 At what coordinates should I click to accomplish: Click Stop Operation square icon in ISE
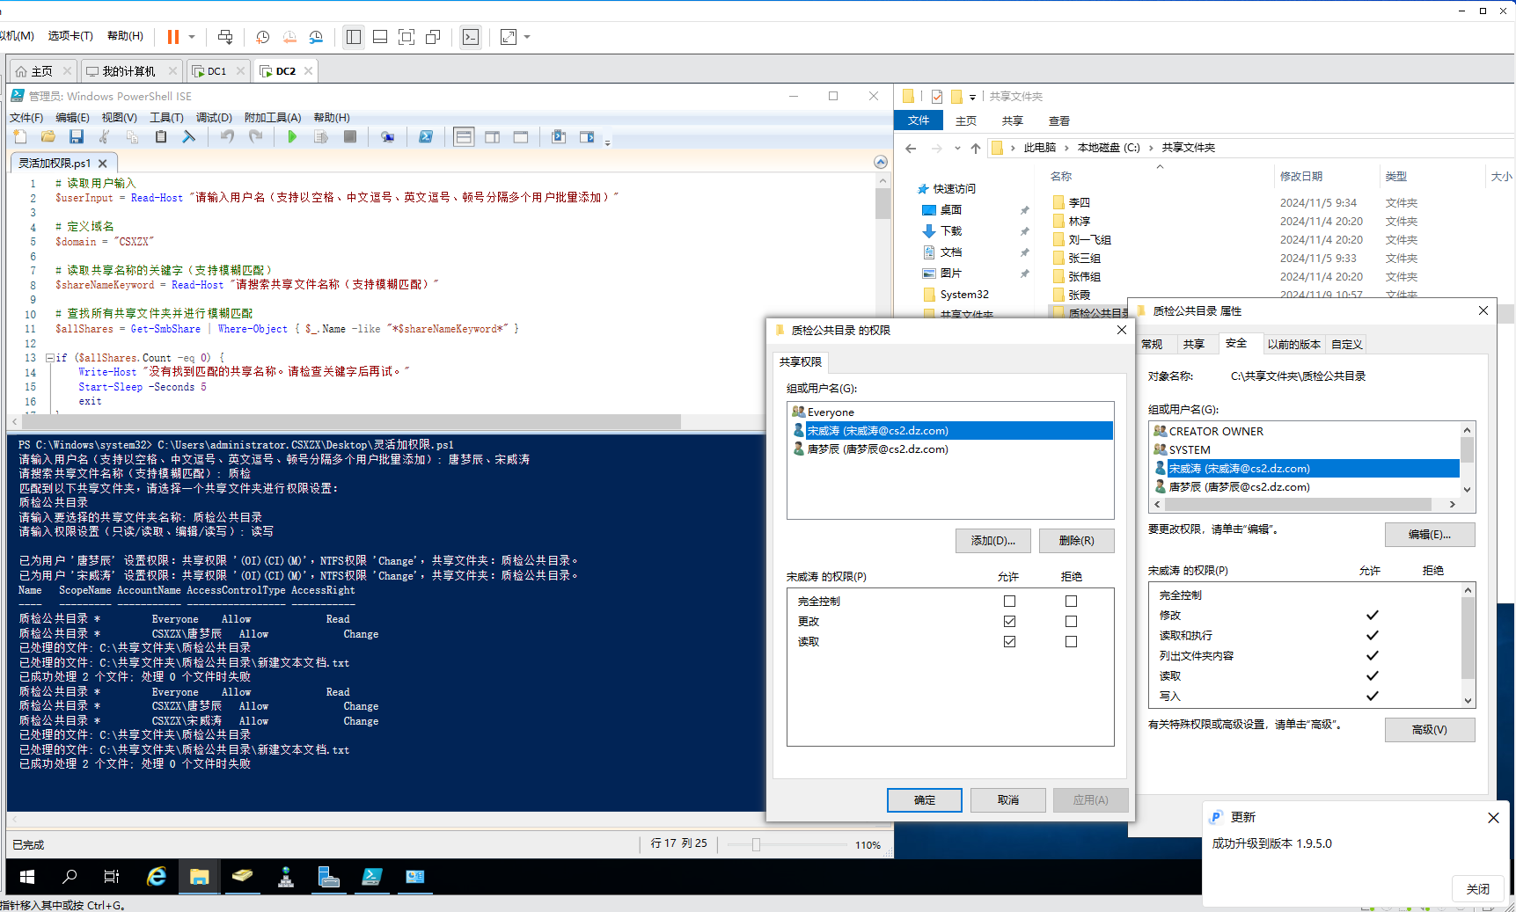(x=349, y=137)
